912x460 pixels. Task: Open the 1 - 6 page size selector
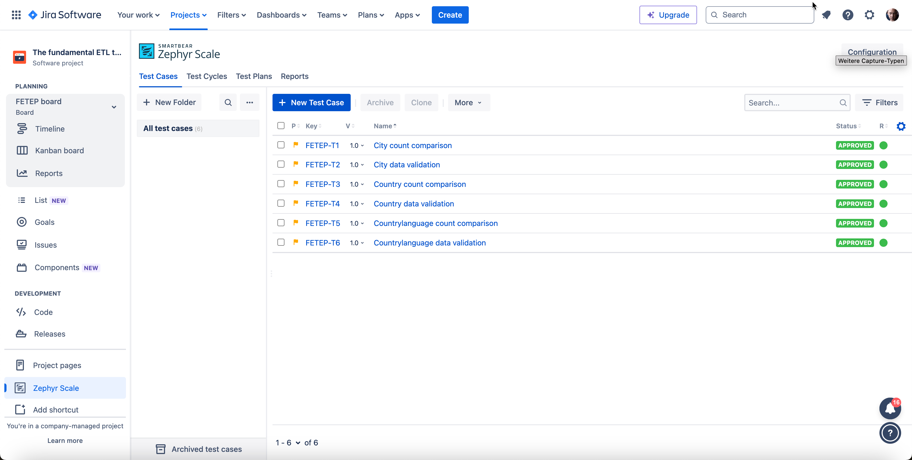[288, 443]
